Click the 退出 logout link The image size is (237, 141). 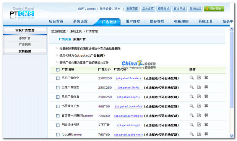[x=117, y=9]
